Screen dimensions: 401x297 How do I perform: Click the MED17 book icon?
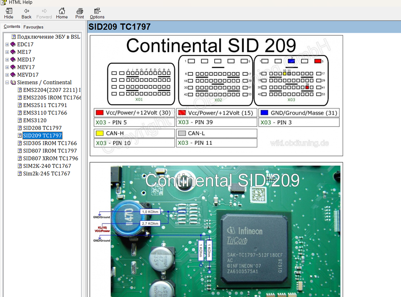coord(13,60)
